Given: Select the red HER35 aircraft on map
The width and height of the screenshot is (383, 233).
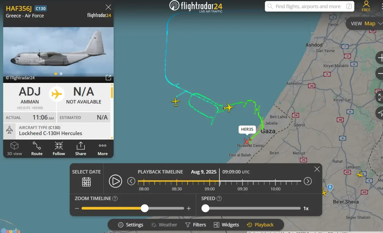Looking at the screenshot, I should tap(247, 141).
